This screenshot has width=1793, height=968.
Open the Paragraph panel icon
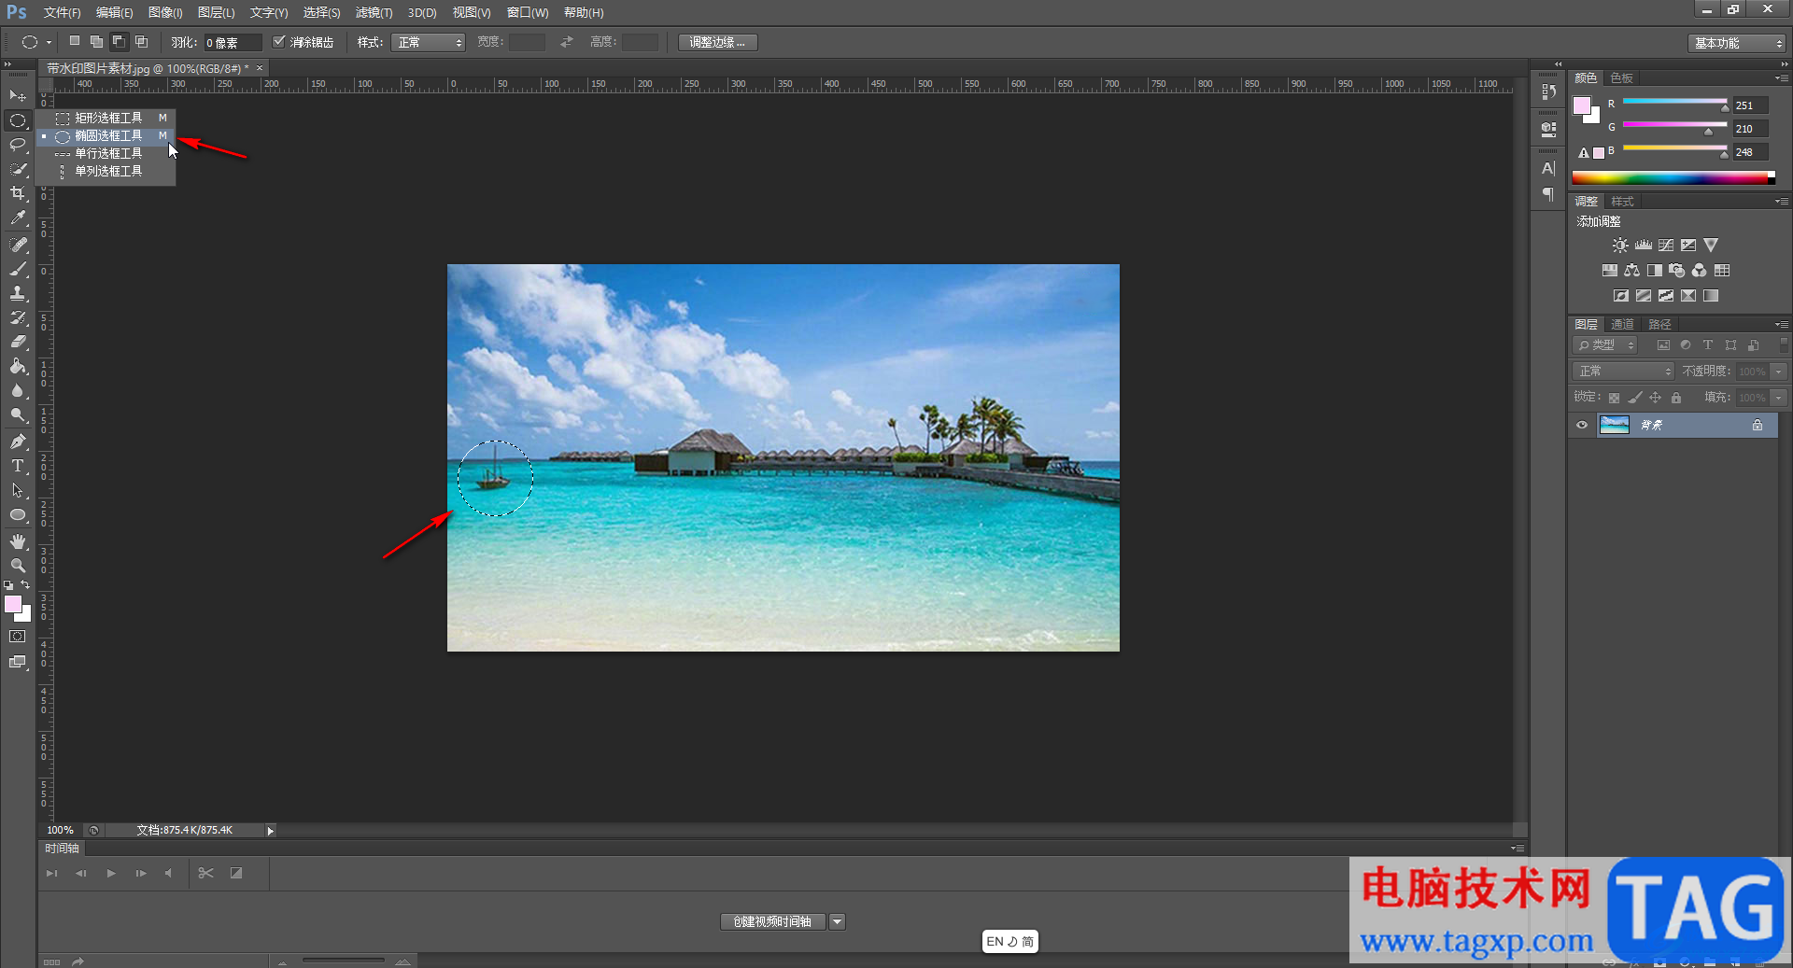(1548, 194)
